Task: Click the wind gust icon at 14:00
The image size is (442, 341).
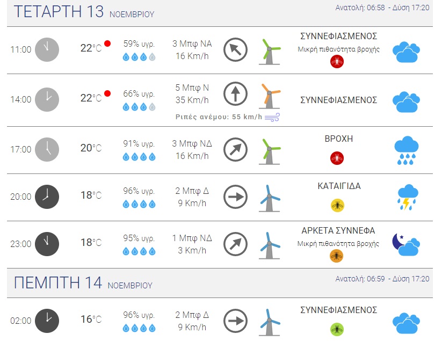Action: coord(272,118)
